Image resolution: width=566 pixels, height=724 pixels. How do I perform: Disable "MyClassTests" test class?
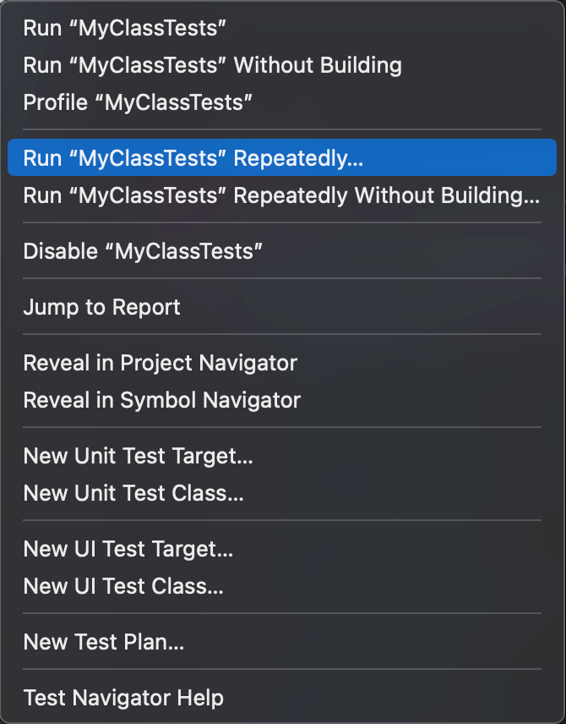pyautogui.click(x=143, y=251)
